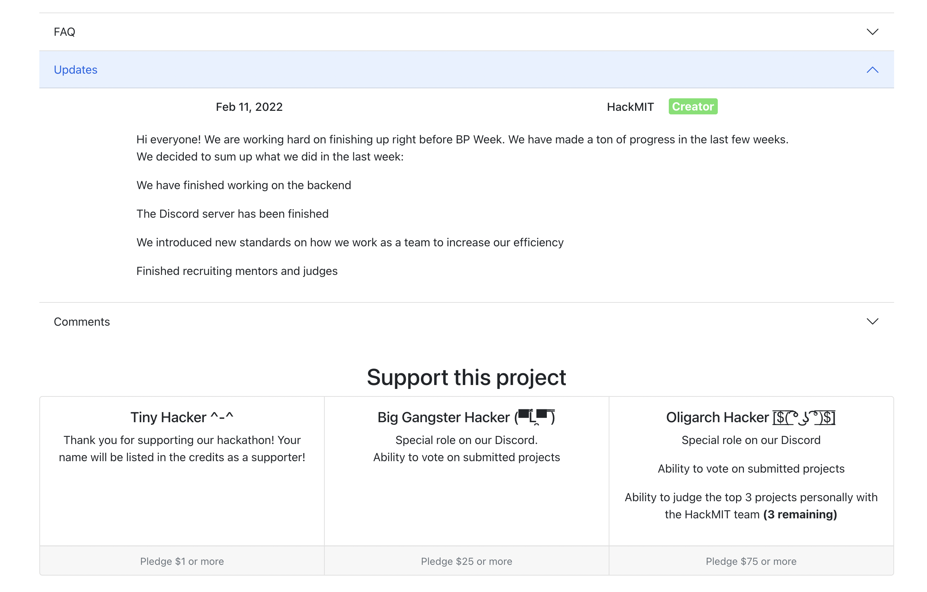Pledge $1 or more for Tiny Hacker
Screen dimensions: 927x592
182,561
